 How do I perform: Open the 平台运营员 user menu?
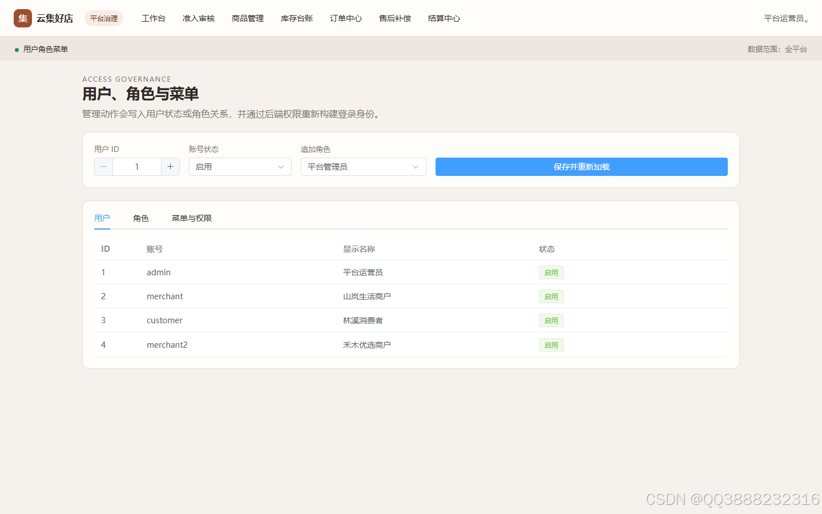pos(786,18)
